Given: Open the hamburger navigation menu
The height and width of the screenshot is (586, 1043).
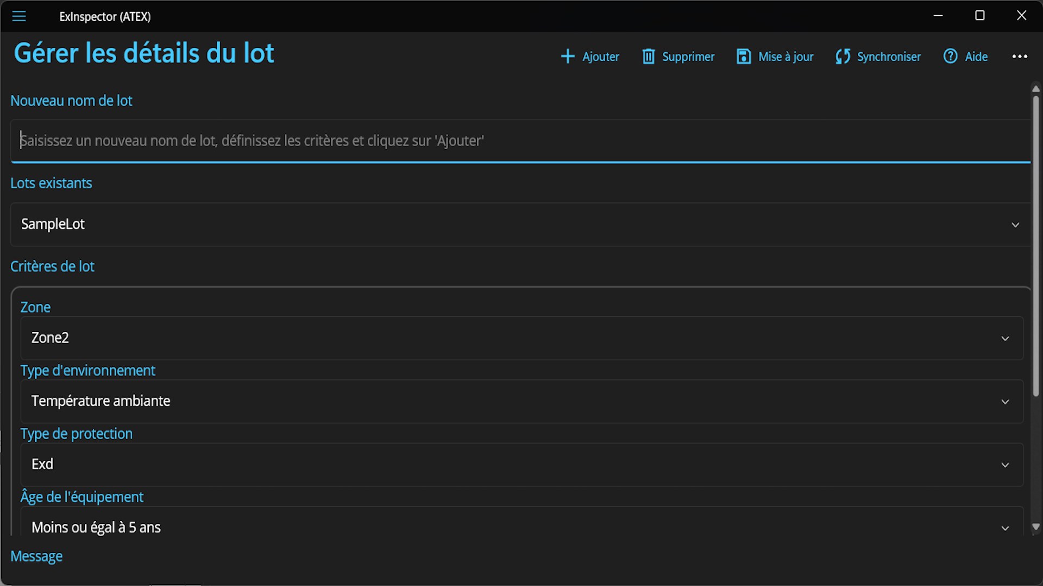Looking at the screenshot, I should click(x=19, y=16).
